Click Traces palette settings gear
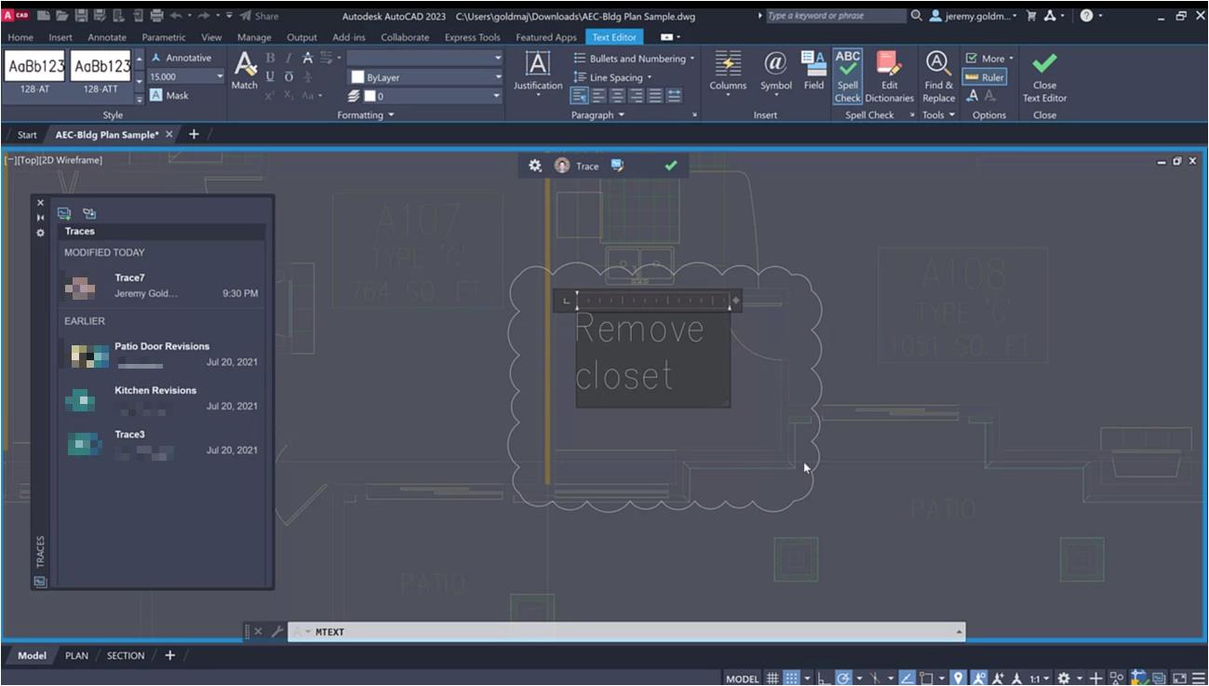This screenshot has height=686, width=1209. pos(40,233)
